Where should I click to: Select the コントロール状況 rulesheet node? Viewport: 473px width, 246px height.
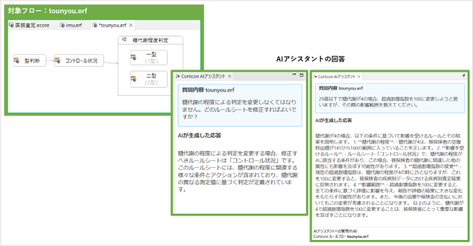(79, 61)
